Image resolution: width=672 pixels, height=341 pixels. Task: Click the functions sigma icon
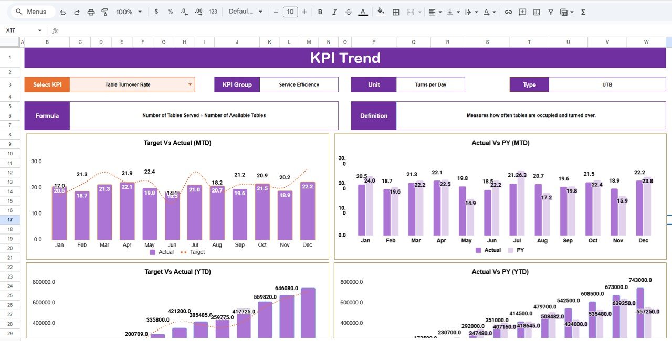tap(582, 12)
